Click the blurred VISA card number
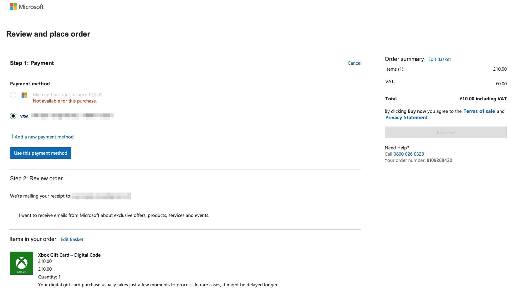Image resolution: width=525 pixels, height=306 pixels. pyautogui.click(x=72, y=117)
